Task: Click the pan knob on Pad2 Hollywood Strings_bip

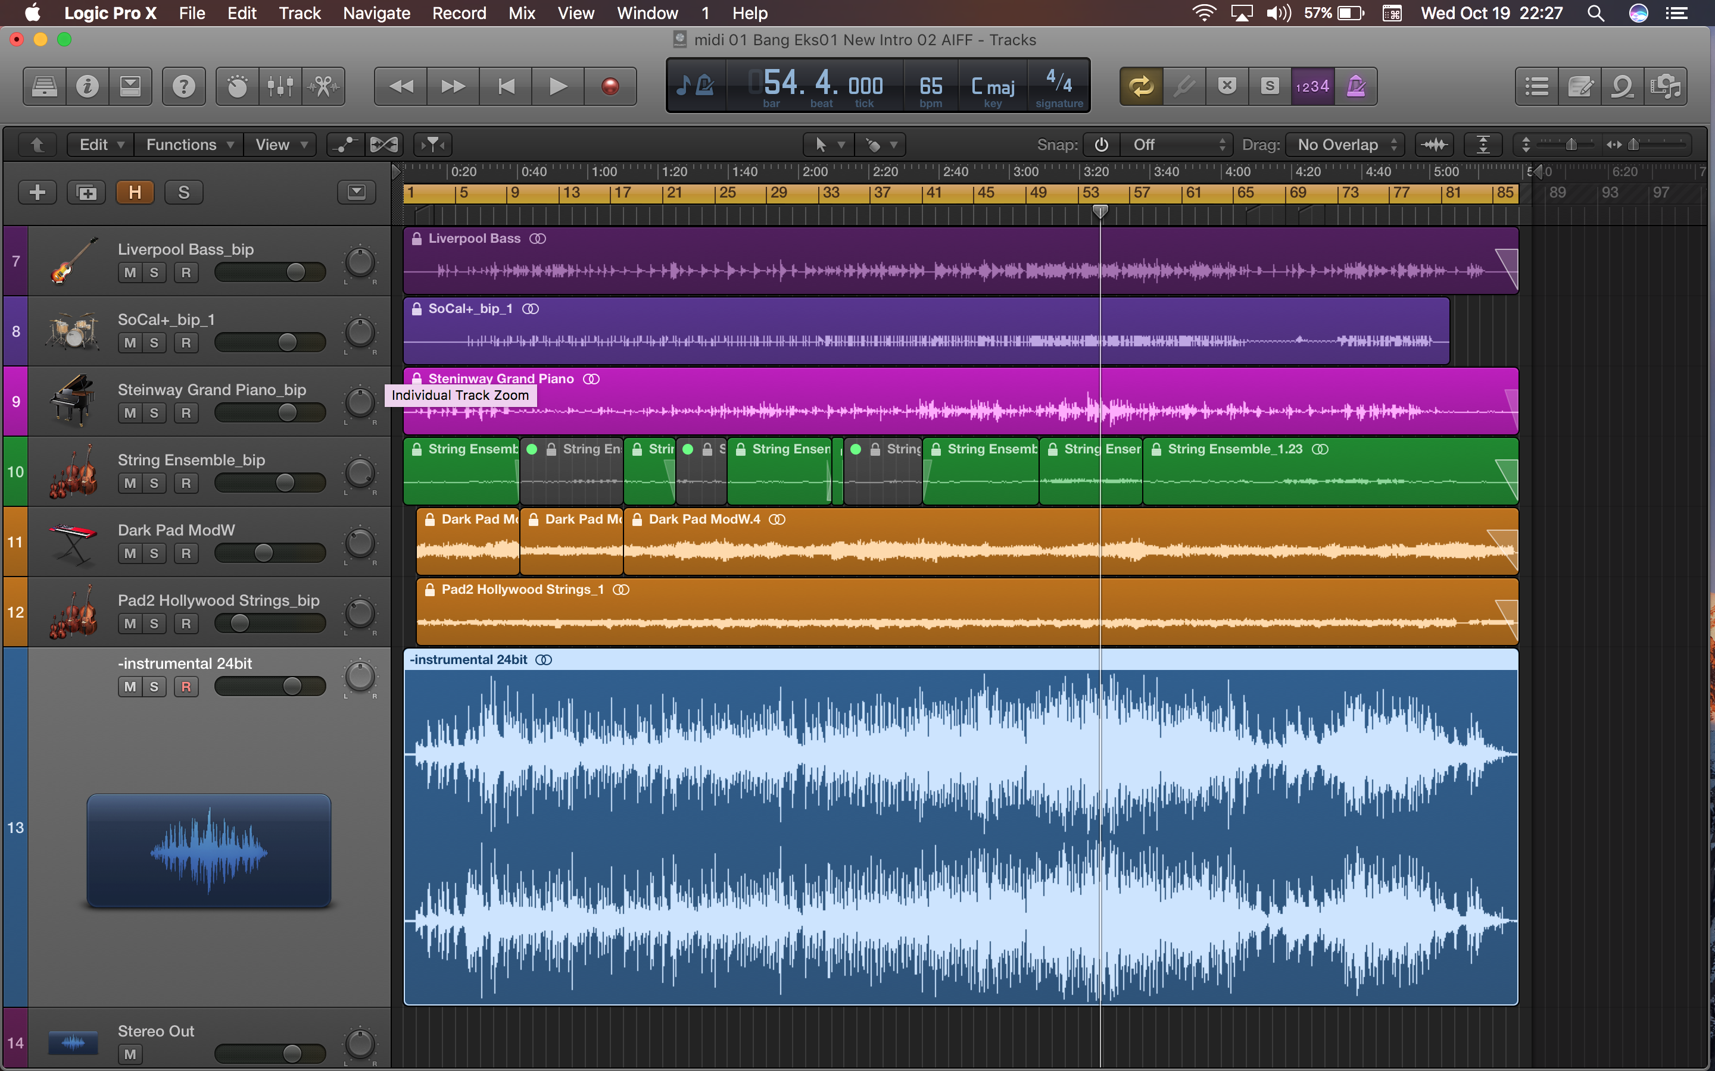Action: coord(360,613)
